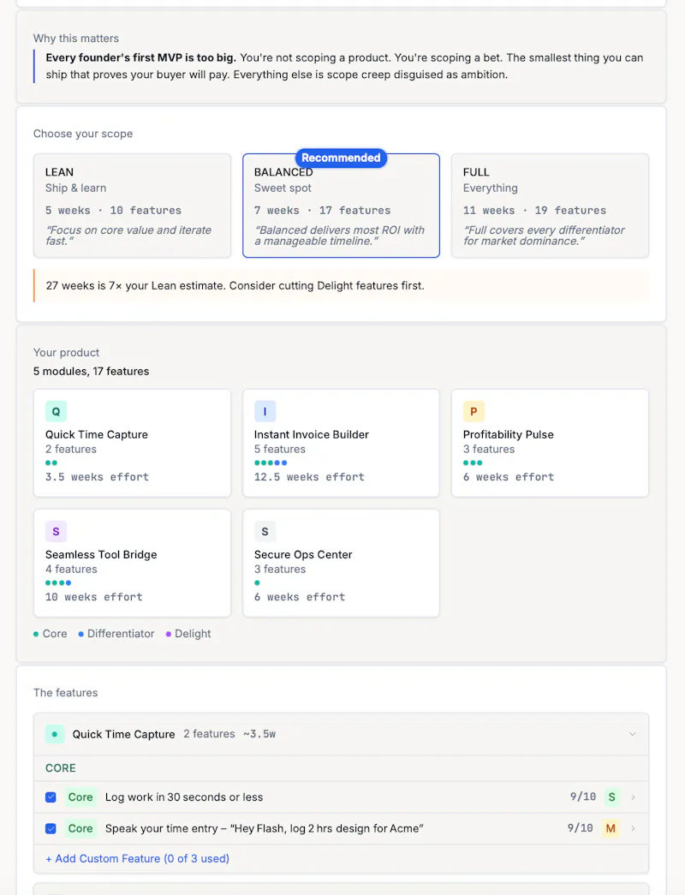Click '5 weeks · 10 features' in LEAN card
The width and height of the screenshot is (685, 895).
click(114, 211)
